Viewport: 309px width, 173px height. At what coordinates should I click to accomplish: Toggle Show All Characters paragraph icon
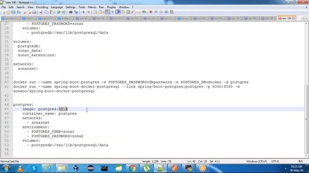pos(112,12)
